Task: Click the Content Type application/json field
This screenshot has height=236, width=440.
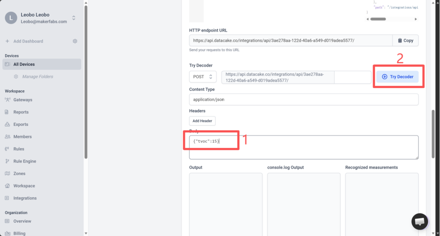Action: click(304, 99)
